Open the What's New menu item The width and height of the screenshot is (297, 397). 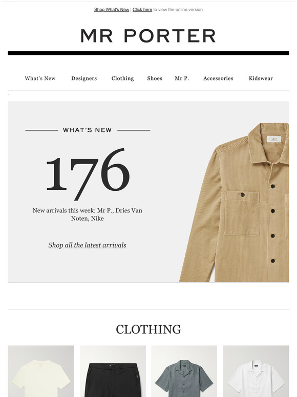coord(40,78)
